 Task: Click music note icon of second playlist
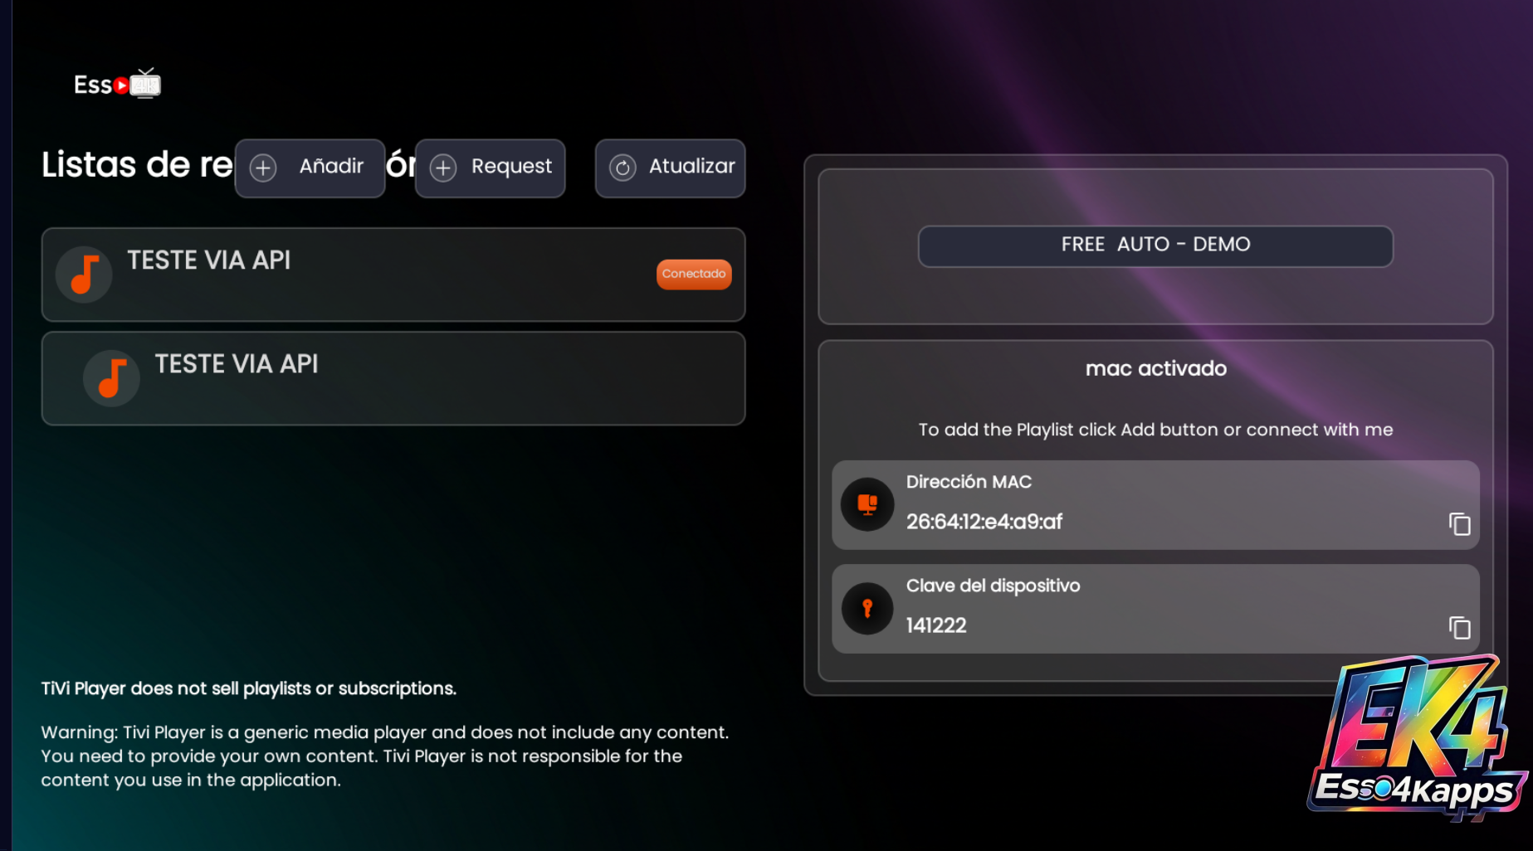(x=111, y=378)
